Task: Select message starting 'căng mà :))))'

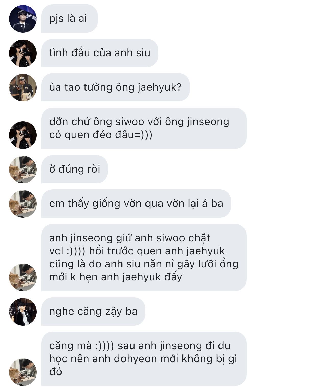Action: point(144,359)
